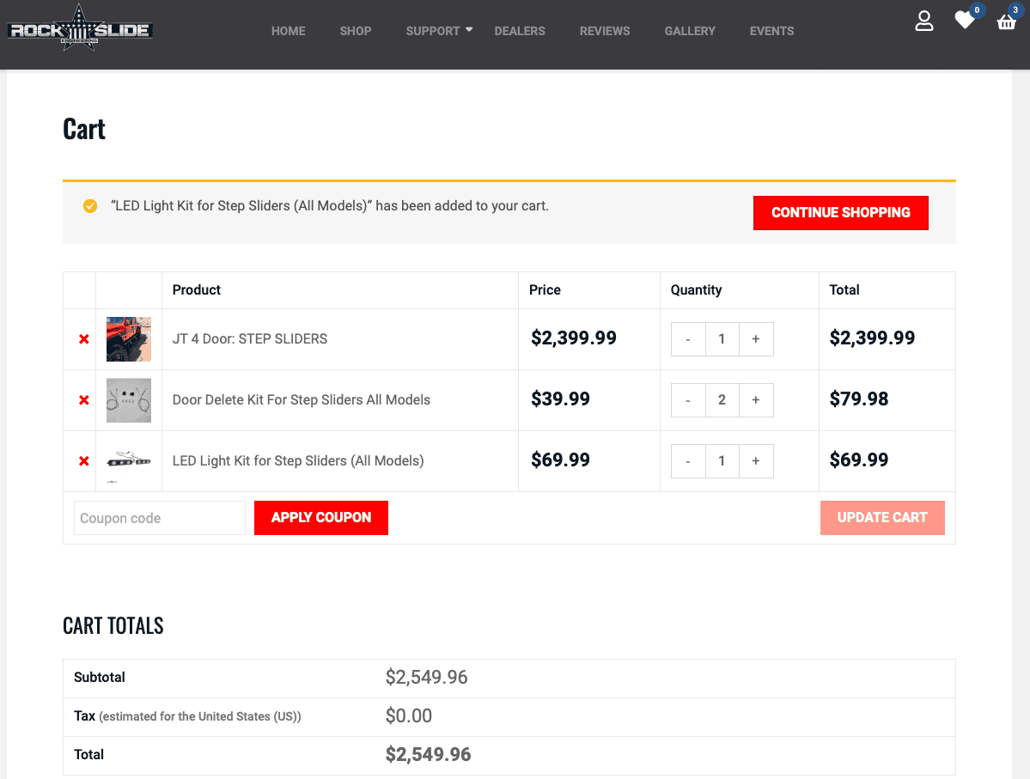Click the Cart page heading
The height and width of the screenshot is (779, 1030).
coord(84,130)
